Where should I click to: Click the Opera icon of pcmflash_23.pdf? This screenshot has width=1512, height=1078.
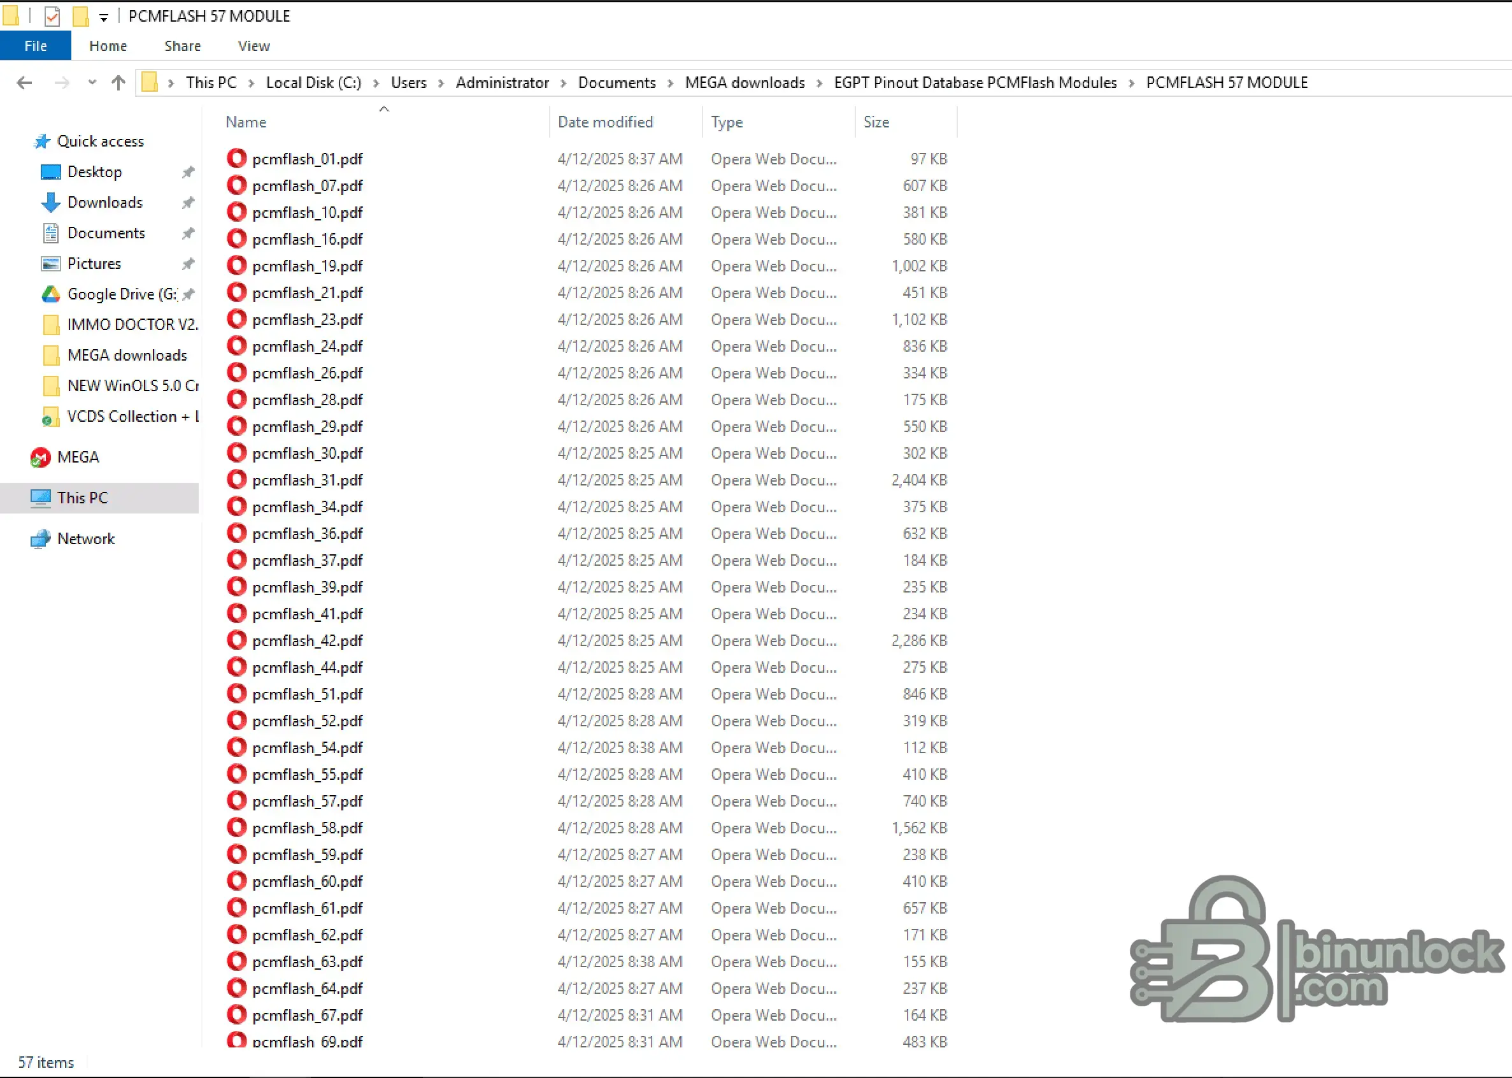pos(236,319)
